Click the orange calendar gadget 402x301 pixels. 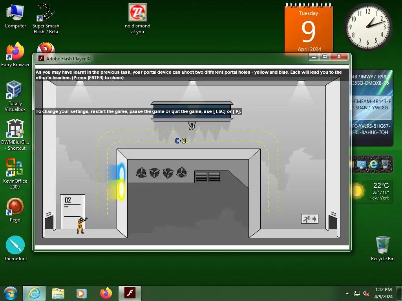point(309,28)
